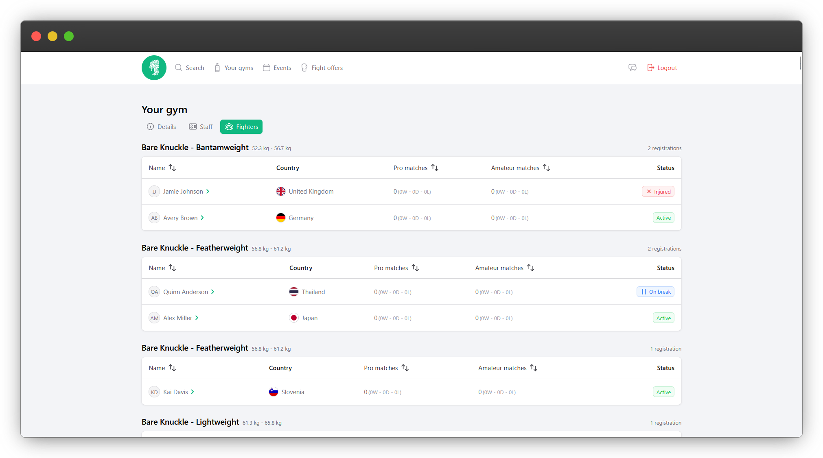Open the Events page

[x=277, y=68]
